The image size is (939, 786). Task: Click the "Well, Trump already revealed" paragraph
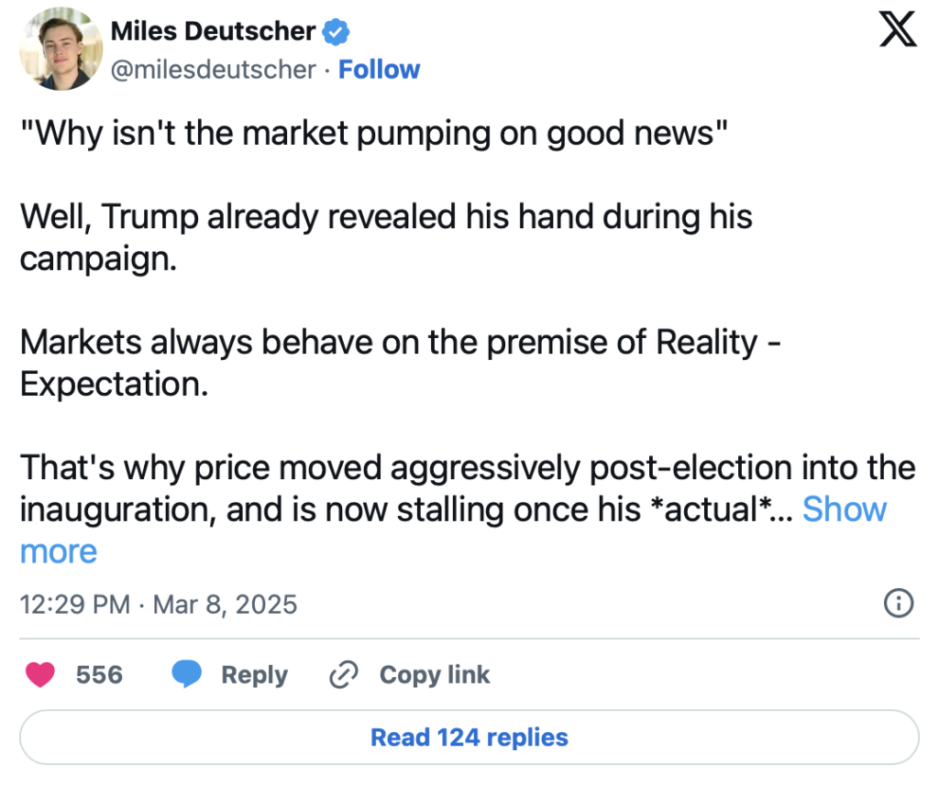[385, 237]
